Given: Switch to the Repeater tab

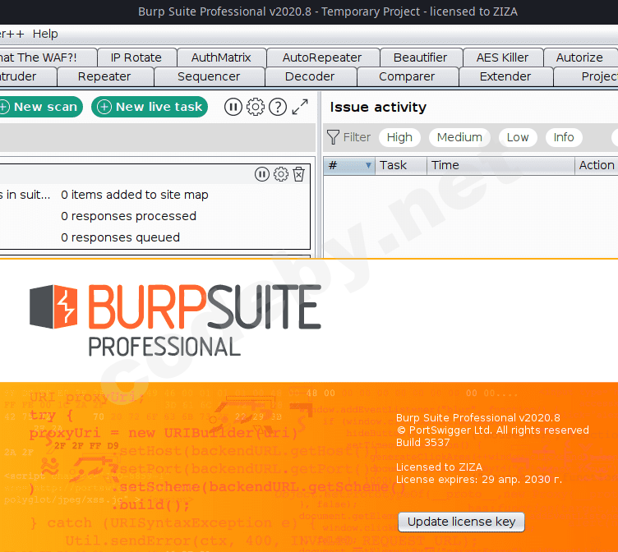Looking at the screenshot, I should [x=104, y=76].
